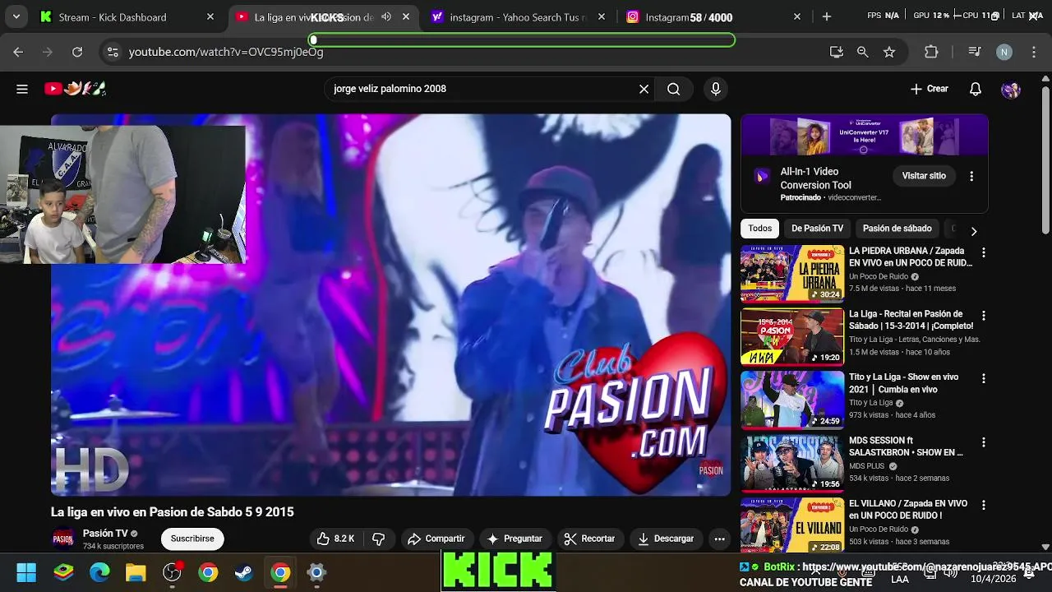Select the Pasión de sábado filter chip
Screen dimensions: 1052x592
(x=897, y=229)
